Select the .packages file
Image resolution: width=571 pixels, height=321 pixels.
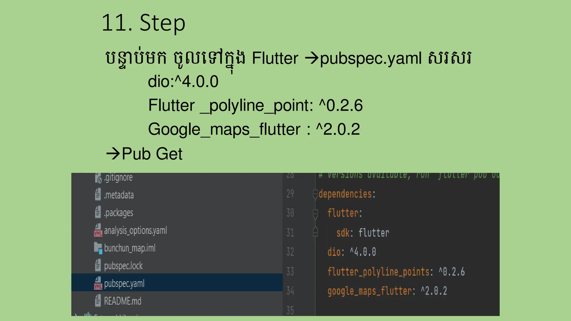coord(118,213)
